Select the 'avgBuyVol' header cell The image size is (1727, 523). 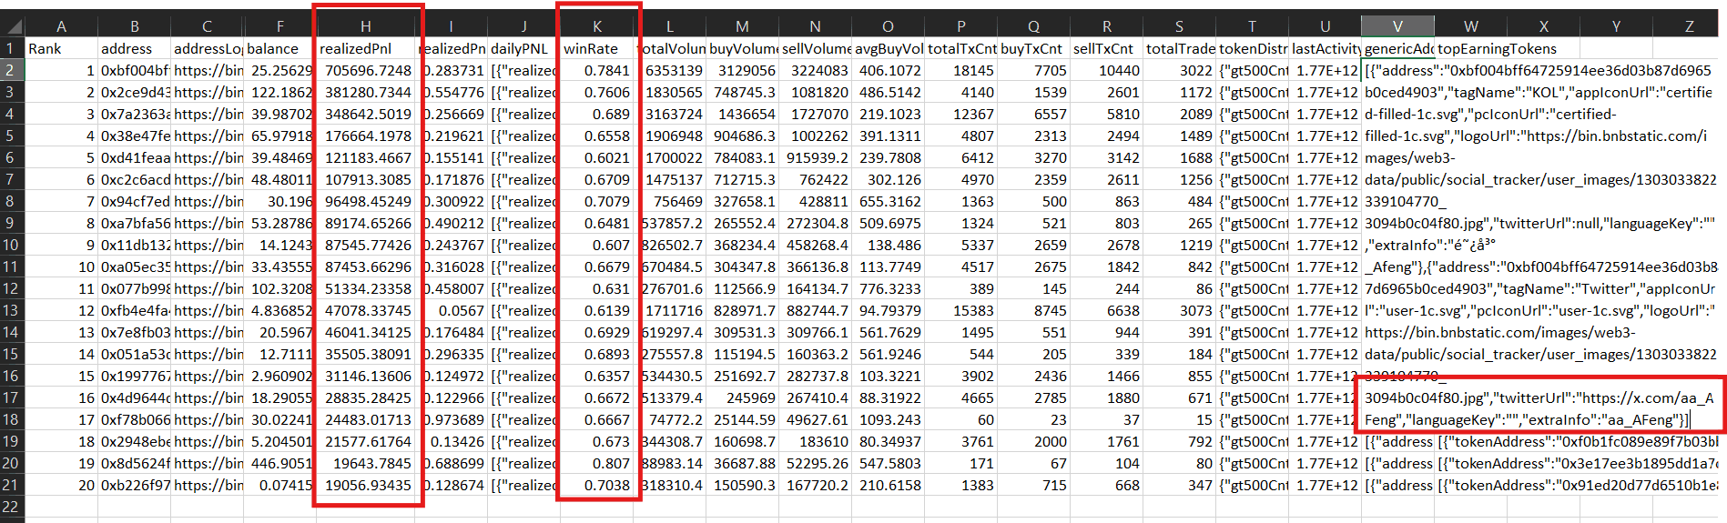click(x=888, y=48)
